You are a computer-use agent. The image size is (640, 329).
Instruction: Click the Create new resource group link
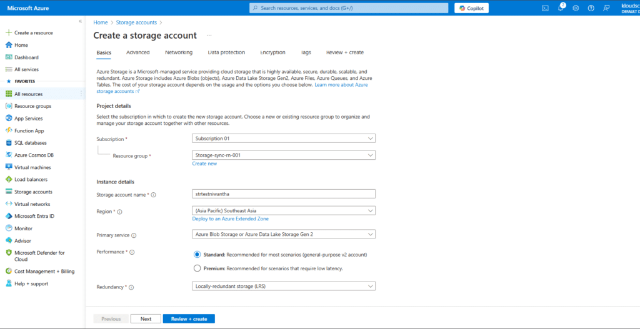[204, 164]
